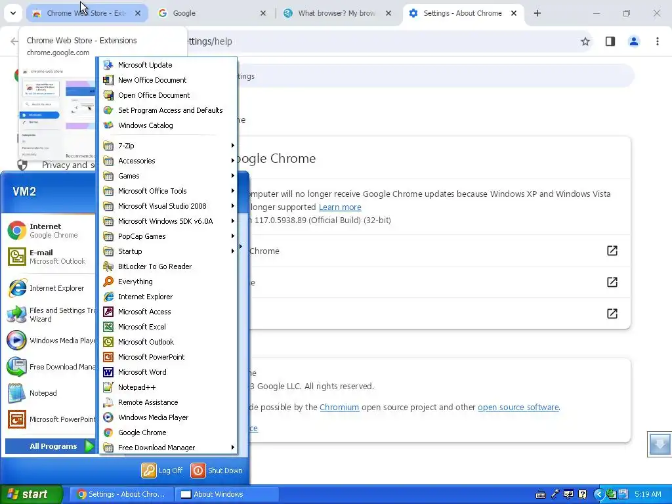Select Settings - About Chrome tab
Viewport: 672px width, 504px height.
[463, 13]
